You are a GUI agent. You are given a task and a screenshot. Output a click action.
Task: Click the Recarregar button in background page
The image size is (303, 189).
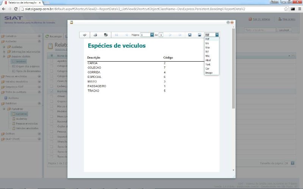pos(54,36)
